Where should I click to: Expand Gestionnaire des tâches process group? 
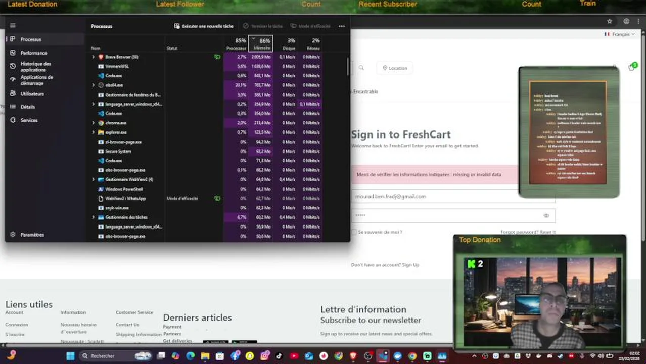(x=94, y=217)
